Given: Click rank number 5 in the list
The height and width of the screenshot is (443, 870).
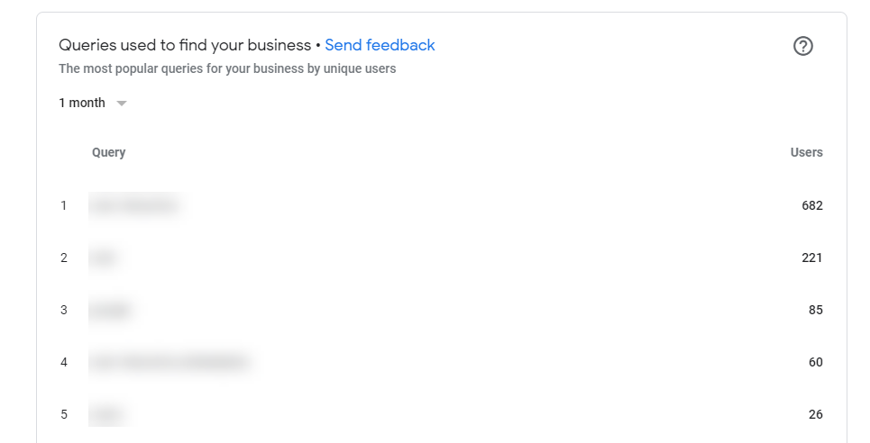Looking at the screenshot, I should (64, 414).
